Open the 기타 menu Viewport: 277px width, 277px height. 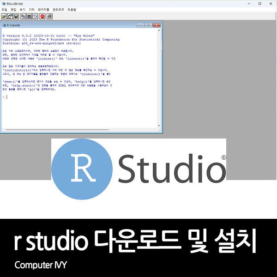pos(31,10)
